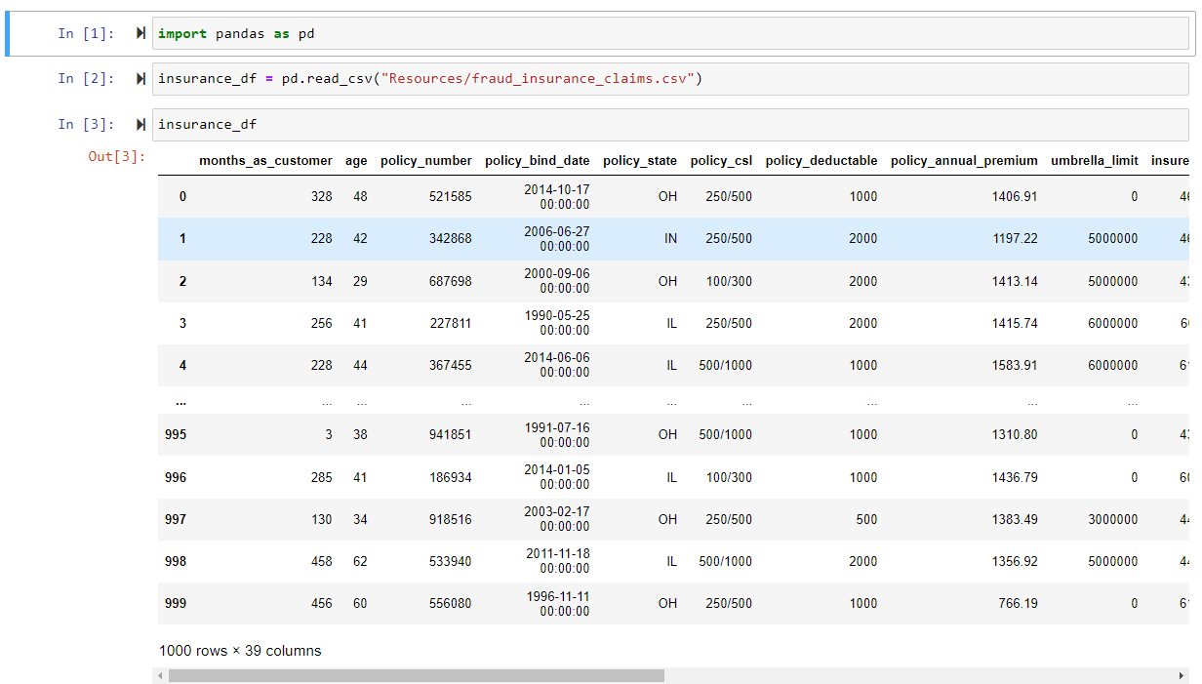
Task: Click the age column header
Action: coord(356,161)
